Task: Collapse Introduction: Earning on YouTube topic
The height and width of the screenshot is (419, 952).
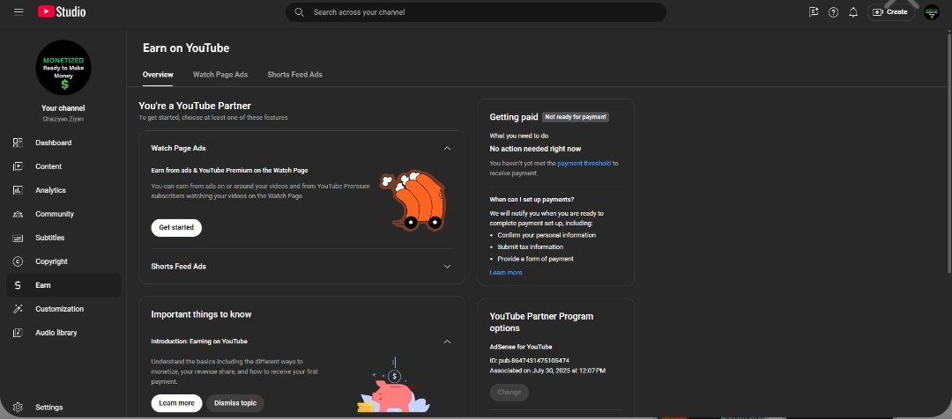Action: pos(448,342)
